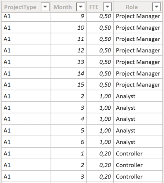The width and height of the screenshot is (164, 183).
Task: Select Month cell with value 13
Action: click(69, 62)
